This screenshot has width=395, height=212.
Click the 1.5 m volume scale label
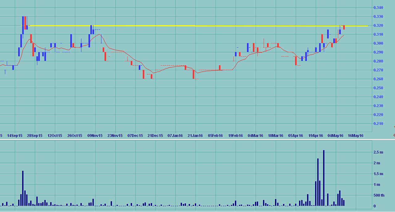[378, 174]
